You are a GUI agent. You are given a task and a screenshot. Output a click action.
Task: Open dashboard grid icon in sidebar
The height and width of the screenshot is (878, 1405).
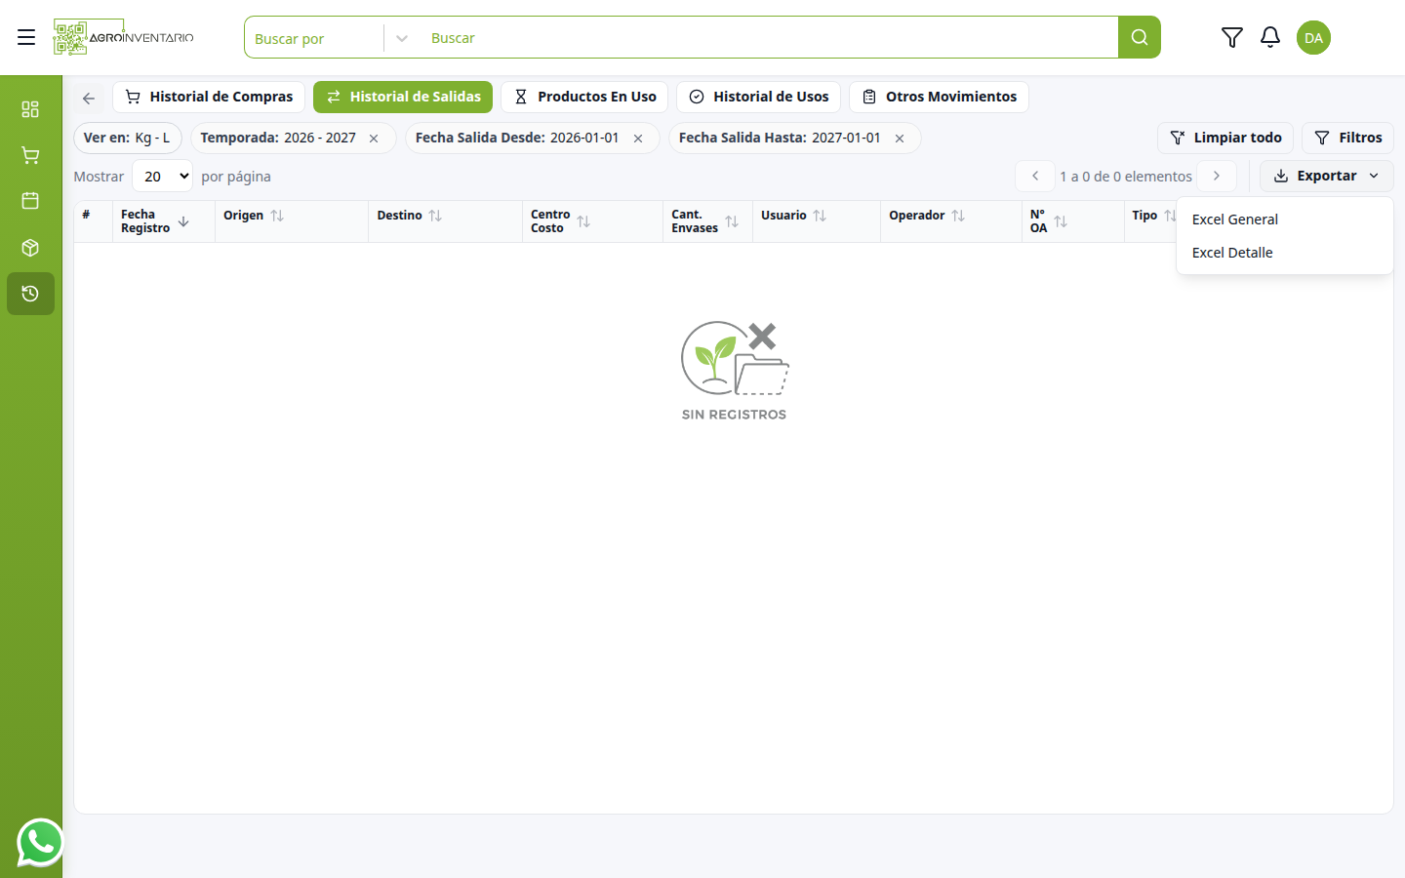point(30,108)
